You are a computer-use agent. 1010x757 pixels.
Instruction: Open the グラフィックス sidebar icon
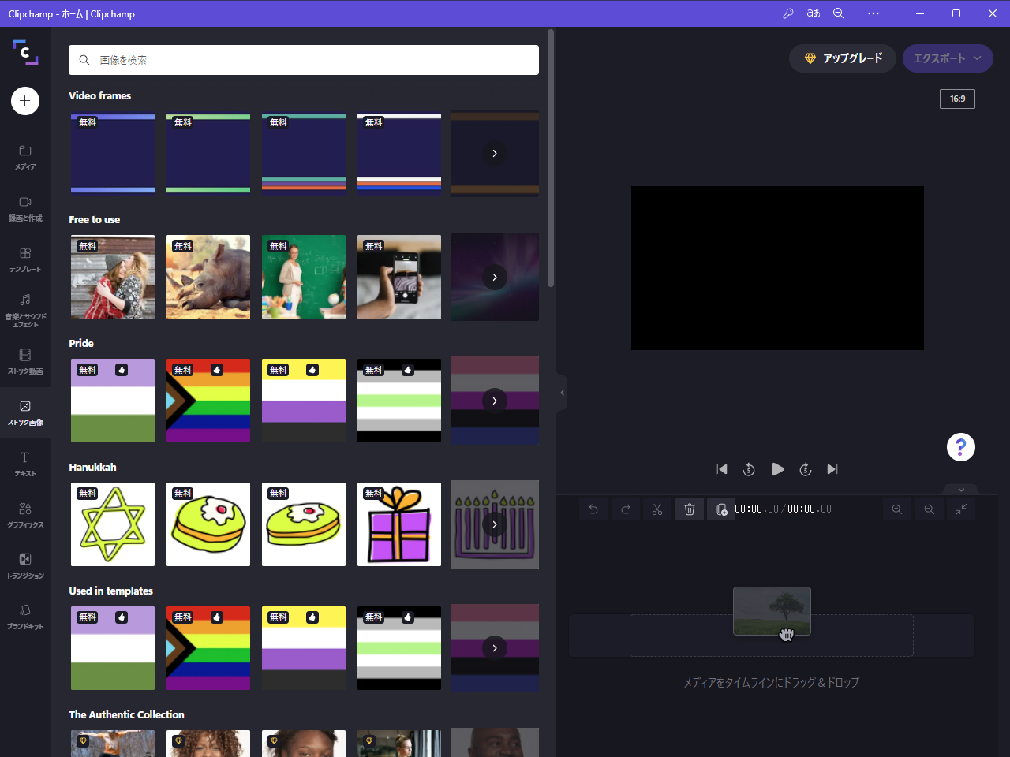(25, 516)
